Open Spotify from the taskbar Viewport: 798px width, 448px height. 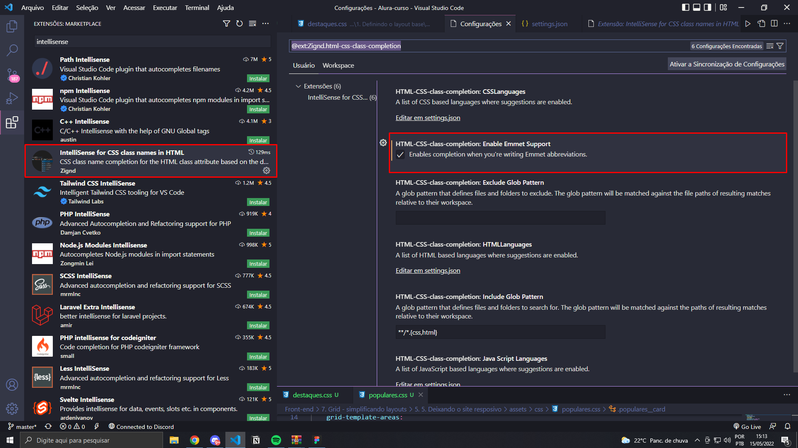point(276,440)
